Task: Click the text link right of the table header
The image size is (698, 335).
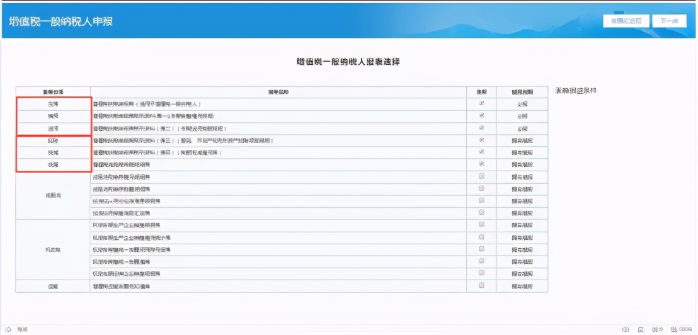Action: coord(575,91)
